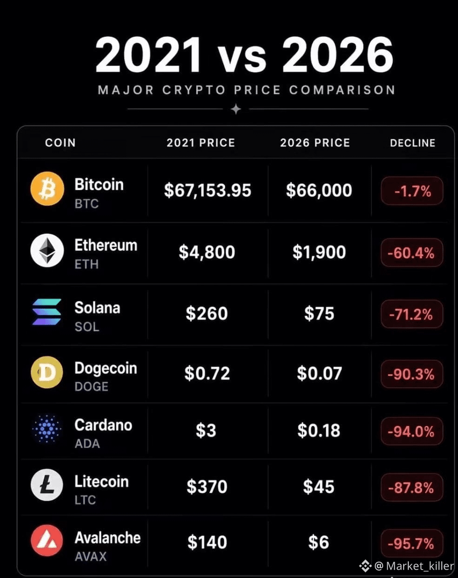Tap the -95.7% Avalanche decline badge

point(412,543)
